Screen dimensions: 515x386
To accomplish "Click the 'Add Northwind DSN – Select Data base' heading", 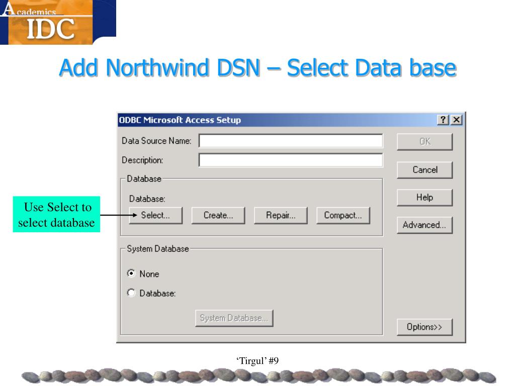I will [x=258, y=68].
